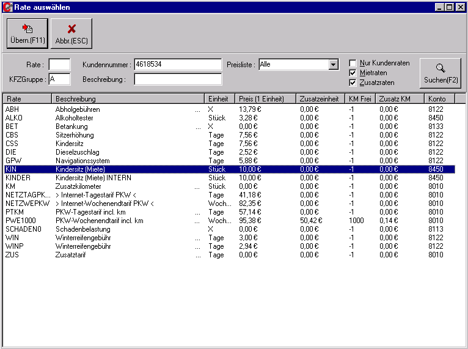Click the Preis (1 Einheit) column header
Screen dimensions: 468x349
pyautogui.click(x=266, y=99)
